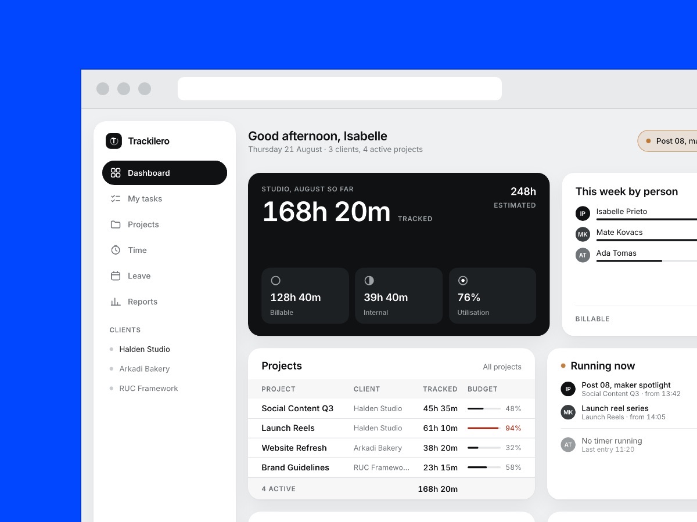Open the Brand Guidelines project
697x522 pixels.
pos(295,467)
